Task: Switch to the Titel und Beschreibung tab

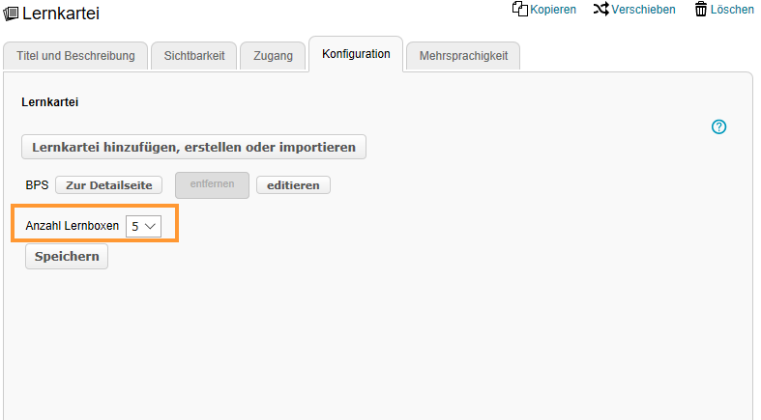Action: click(x=76, y=56)
